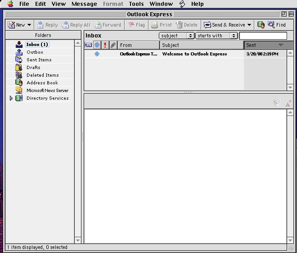Image resolution: width=297 pixels, height=253 pixels.
Task: Select Directory Services in the folder list
Action: (x=48, y=98)
